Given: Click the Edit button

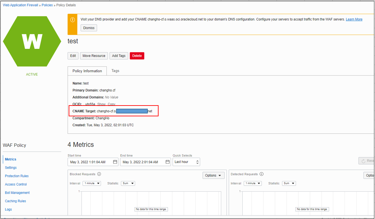Looking at the screenshot, I should pyautogui.click(x=73, y=56).
